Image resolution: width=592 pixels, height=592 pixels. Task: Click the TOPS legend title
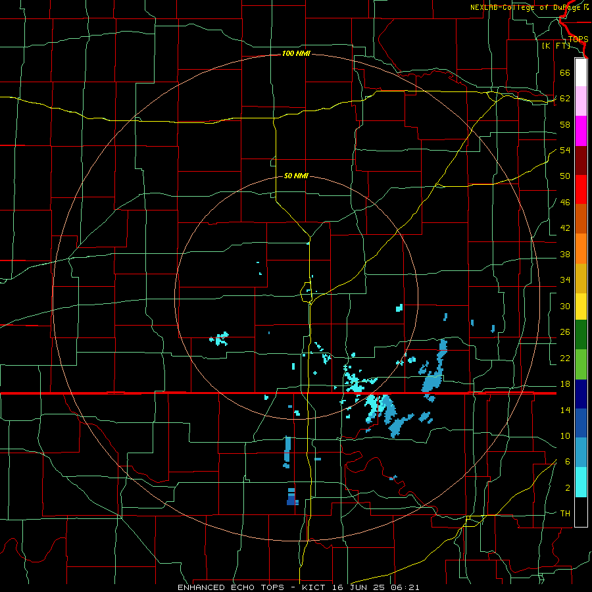578,39
